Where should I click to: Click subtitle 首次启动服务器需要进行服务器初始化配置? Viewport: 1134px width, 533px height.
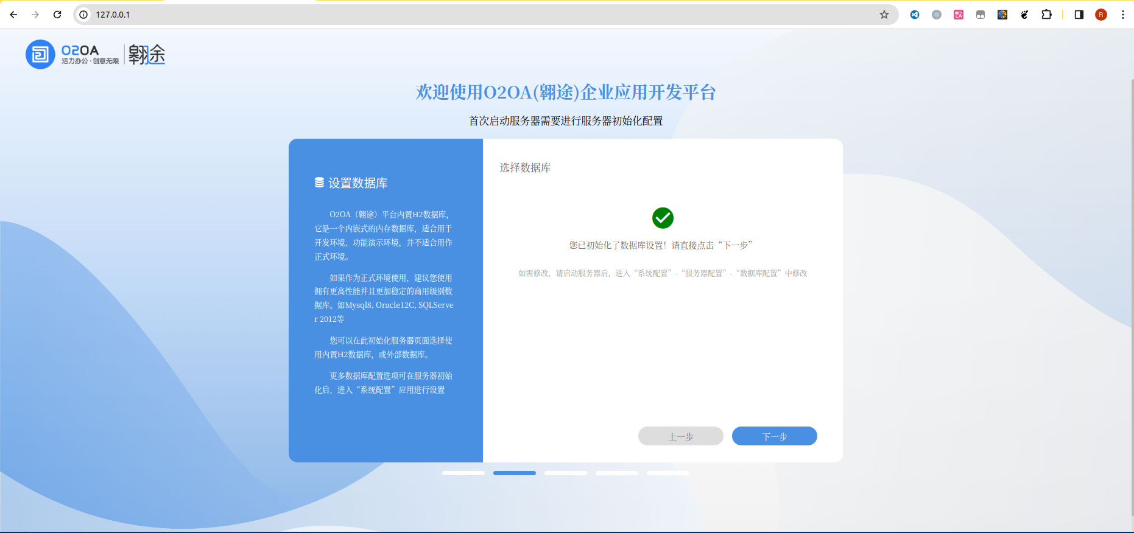566,121
